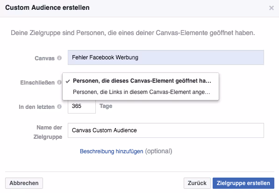Open the Canvas field showing Fehler Facebook Werbung
Screen dimensions: 279x193
(x=165, y=57)
